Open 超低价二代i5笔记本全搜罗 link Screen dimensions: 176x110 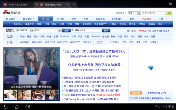(78, 78)
